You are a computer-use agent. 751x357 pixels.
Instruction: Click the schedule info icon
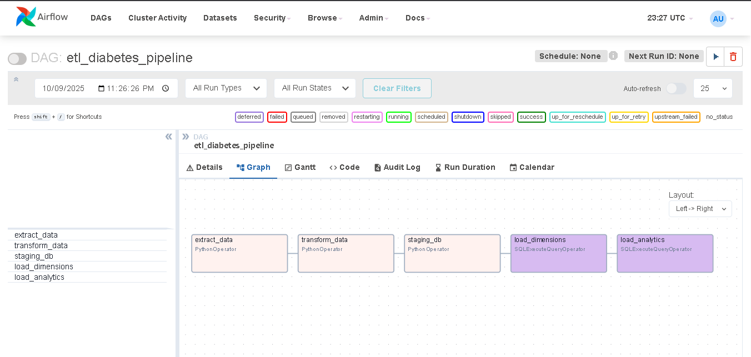coord(613,56)
